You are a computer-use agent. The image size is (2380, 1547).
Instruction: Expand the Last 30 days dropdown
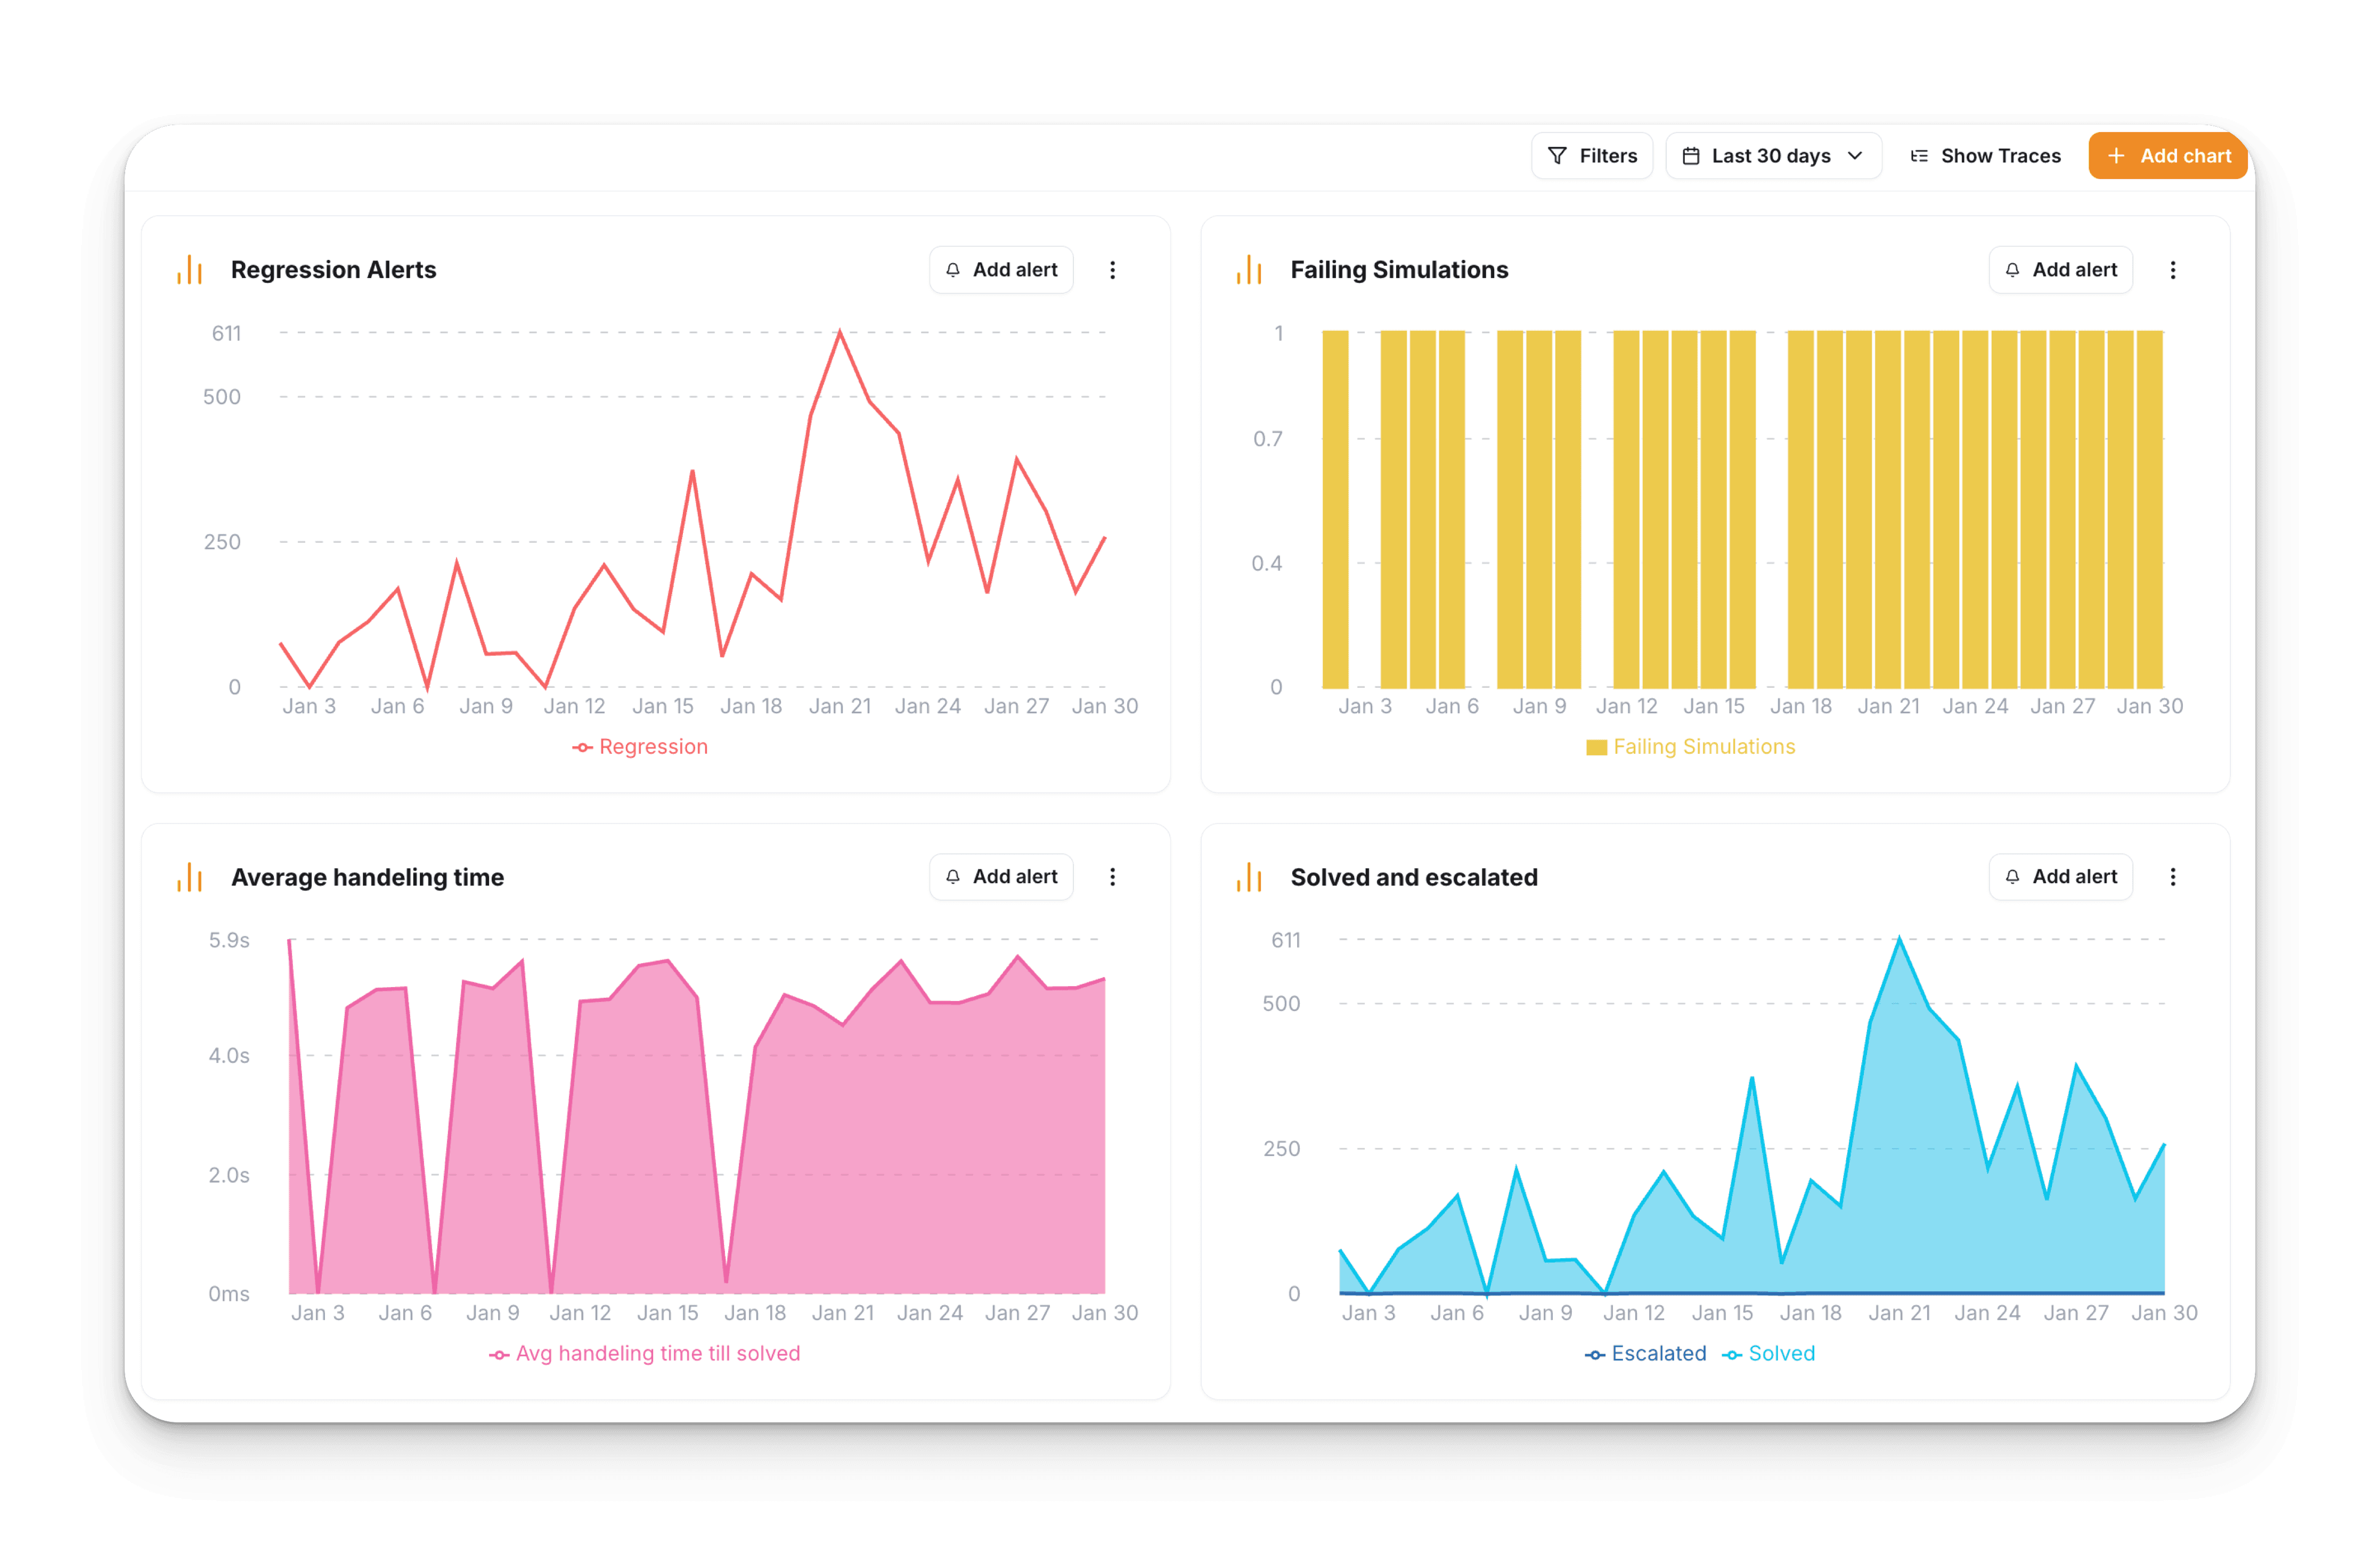tap(1773, 156)
